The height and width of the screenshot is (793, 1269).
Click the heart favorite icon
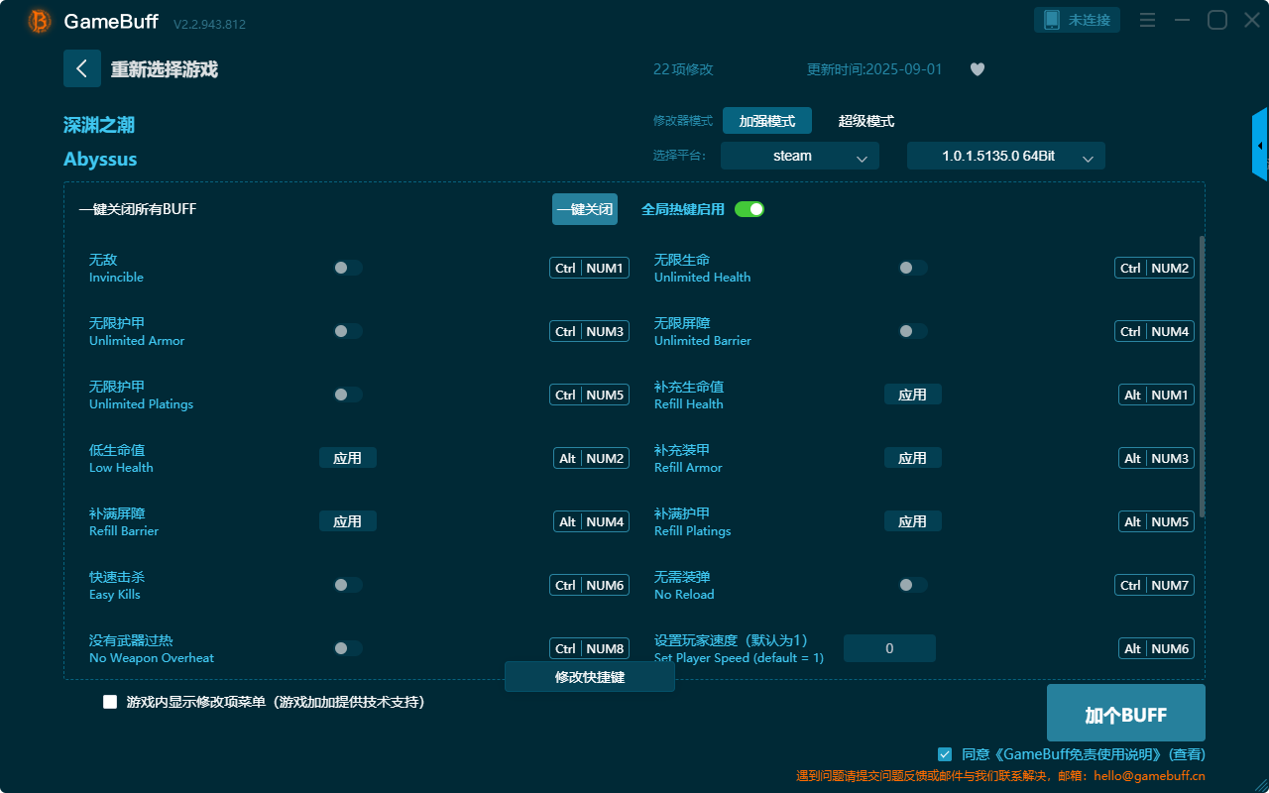coord(978,69)
